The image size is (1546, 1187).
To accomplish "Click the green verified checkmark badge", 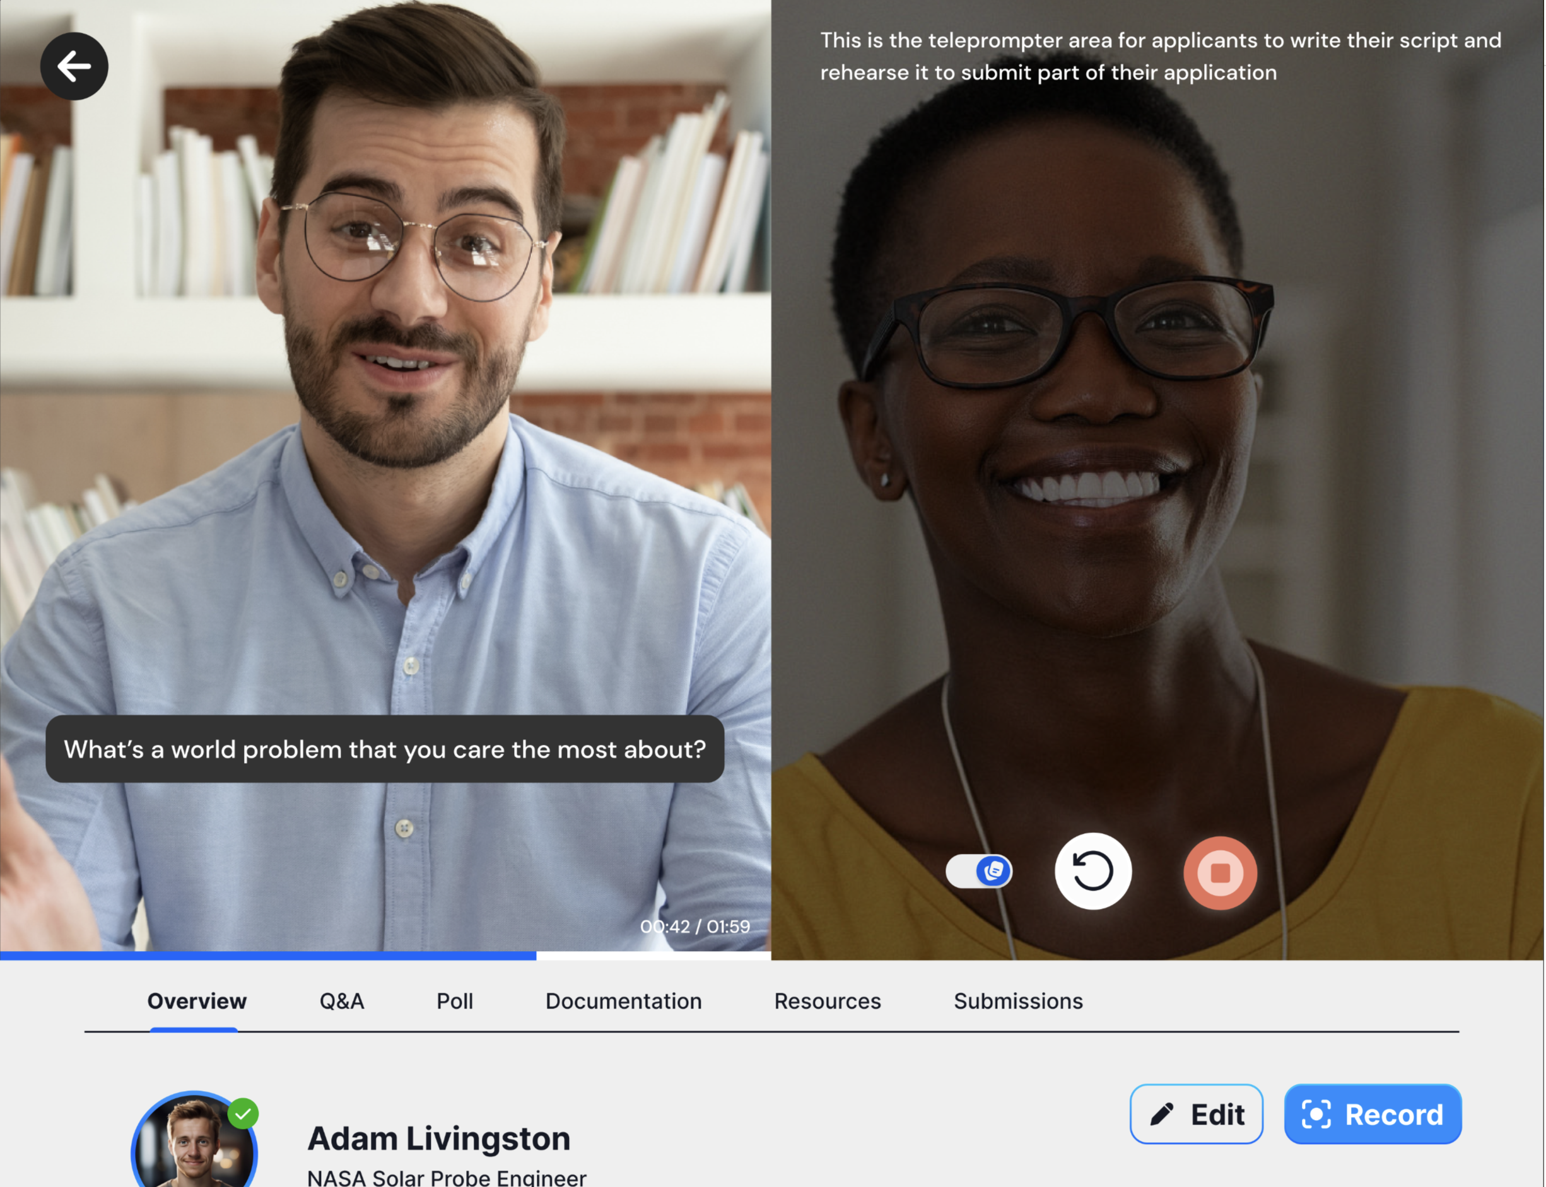I will [x=243, y=1113].
